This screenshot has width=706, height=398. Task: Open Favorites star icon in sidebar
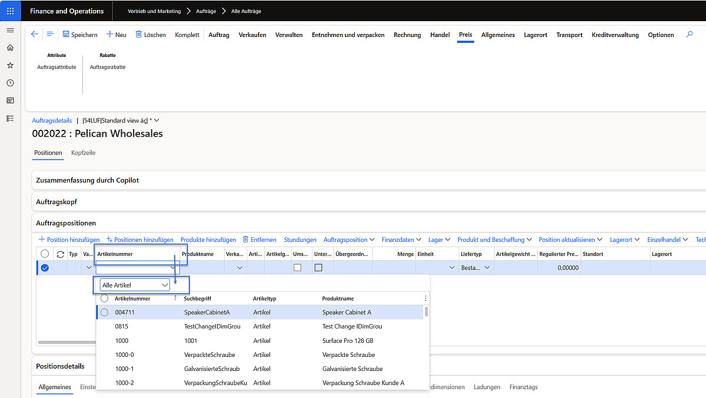tap(10, 65)
